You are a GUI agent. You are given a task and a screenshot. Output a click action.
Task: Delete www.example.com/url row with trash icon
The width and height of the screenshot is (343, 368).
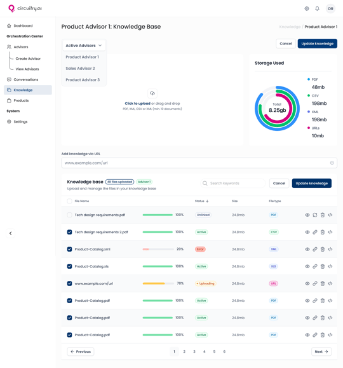[323, 283]
